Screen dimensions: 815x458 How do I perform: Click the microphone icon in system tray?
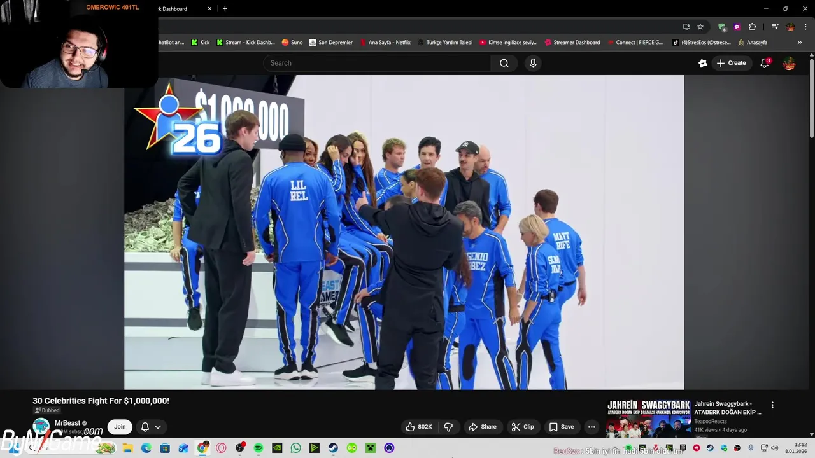tap(751, 448)
